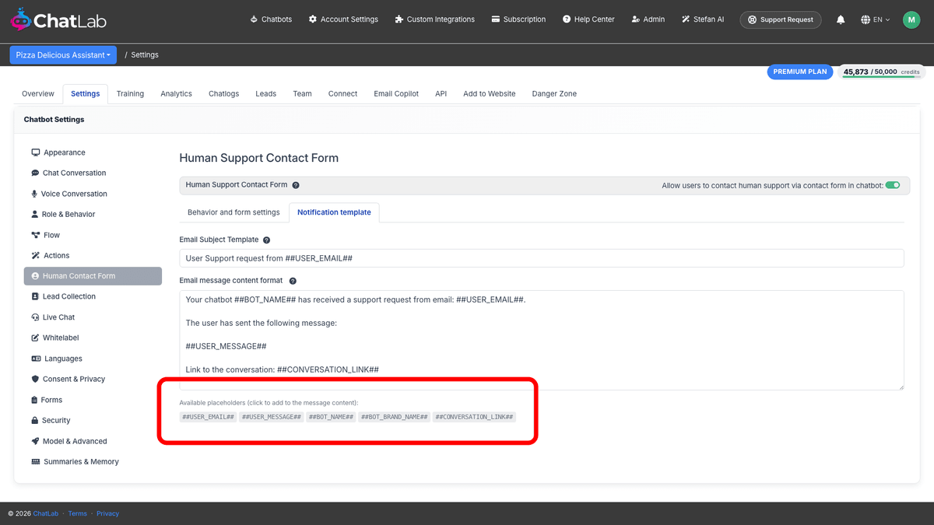
Task: Open the Analytics tab
Action: pyautogui.click(x=176, y=93)
